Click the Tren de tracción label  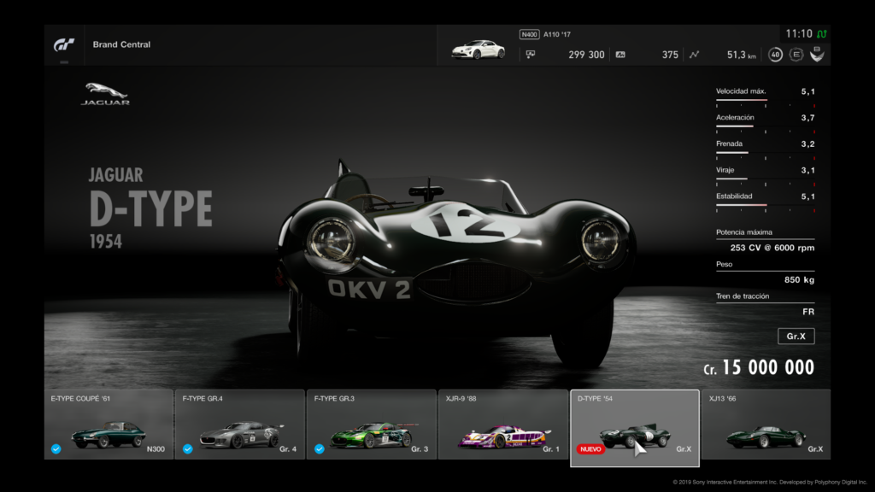coord(743,296)
